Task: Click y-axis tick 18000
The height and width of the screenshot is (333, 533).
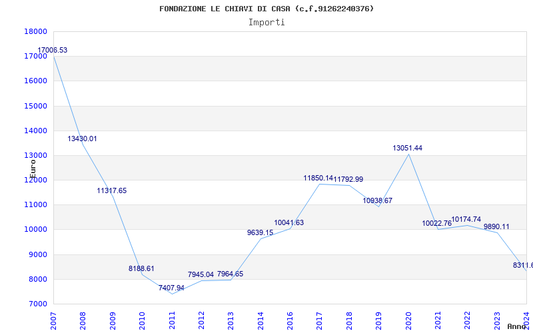Action: click(x=35, y=31)
